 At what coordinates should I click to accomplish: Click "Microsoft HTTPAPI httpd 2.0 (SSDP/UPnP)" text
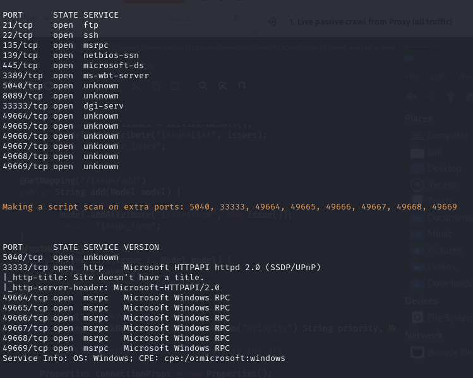point(222,268)
